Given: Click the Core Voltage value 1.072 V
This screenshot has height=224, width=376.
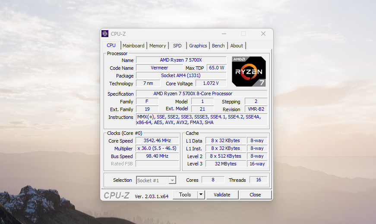Looking at the screenshot, I should coord(211,83).
